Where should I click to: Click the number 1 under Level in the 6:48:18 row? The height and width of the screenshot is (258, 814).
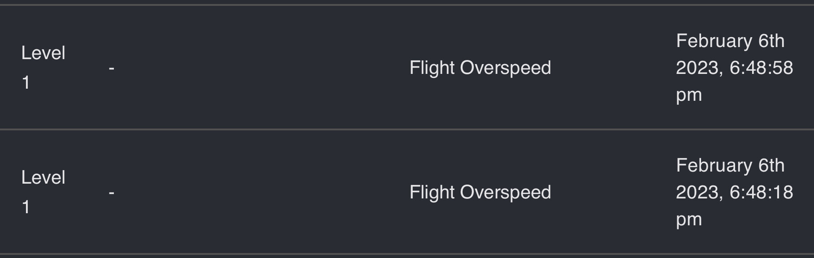[x=26, y=207]
